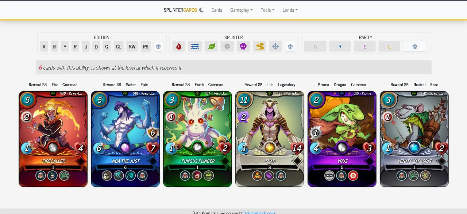Select all splinters layers icon
This screenshot has width=467, height=214.
[x=290, y=47]
